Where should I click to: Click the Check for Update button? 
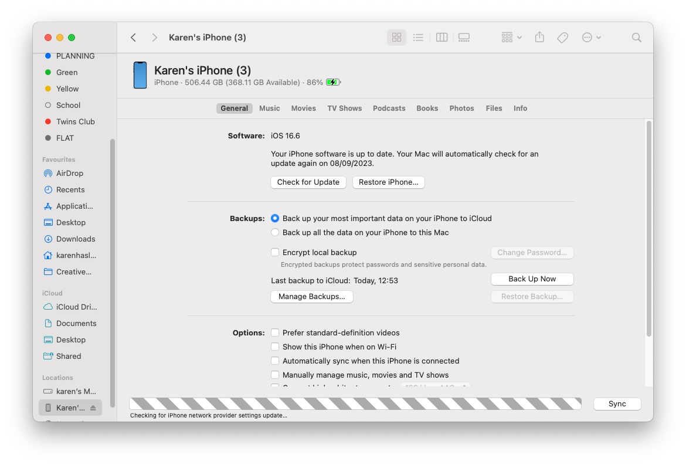(x=308, y=182)
